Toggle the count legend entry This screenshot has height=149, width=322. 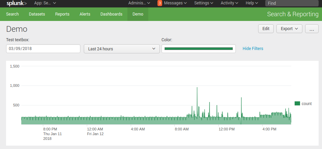[303, 103]
